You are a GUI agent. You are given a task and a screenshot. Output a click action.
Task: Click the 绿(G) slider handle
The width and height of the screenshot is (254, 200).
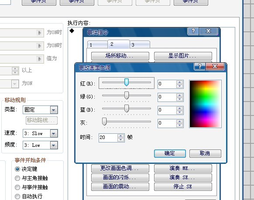point(127,95)
